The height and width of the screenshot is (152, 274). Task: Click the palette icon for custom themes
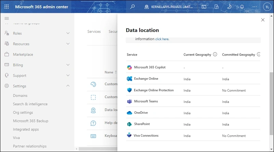click(93, 85)
